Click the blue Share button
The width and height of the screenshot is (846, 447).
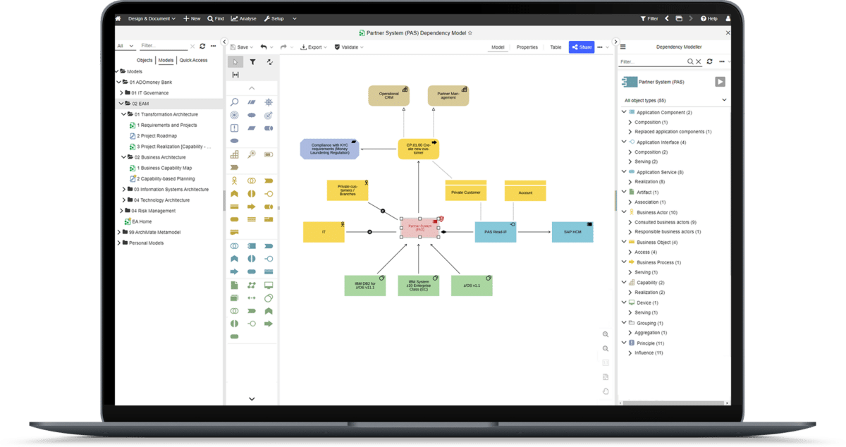581,47
